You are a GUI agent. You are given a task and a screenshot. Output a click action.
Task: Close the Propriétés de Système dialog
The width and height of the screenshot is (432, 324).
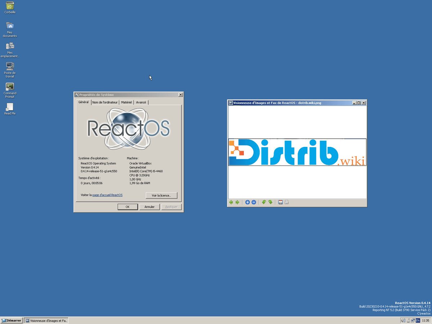[x=180, y=95]
